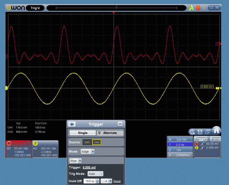The height and width of the screenshot is (185, 229).
Task: Toggle the red channel 1 box
Action: 19,149
